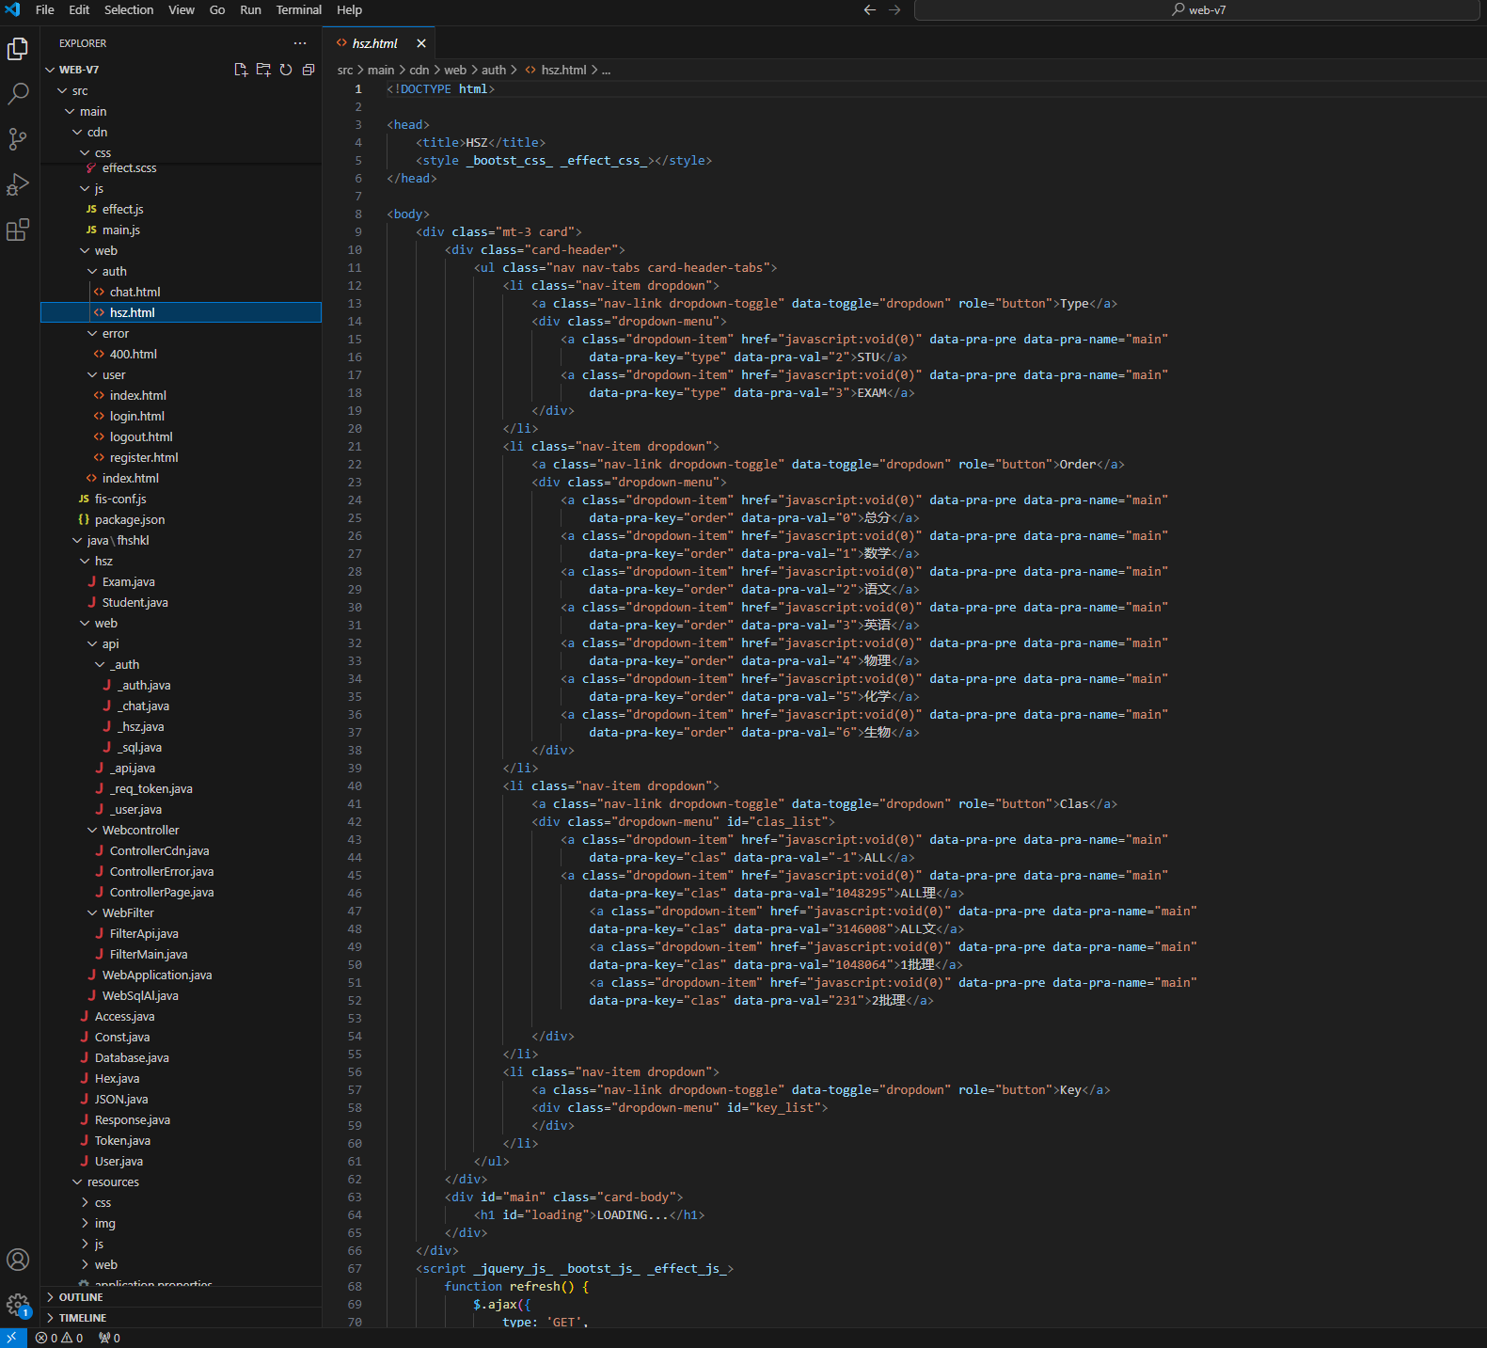Screen dimensions: 1487x1348
Task: Click the VS Code logo icon
Action: [12, 9]
